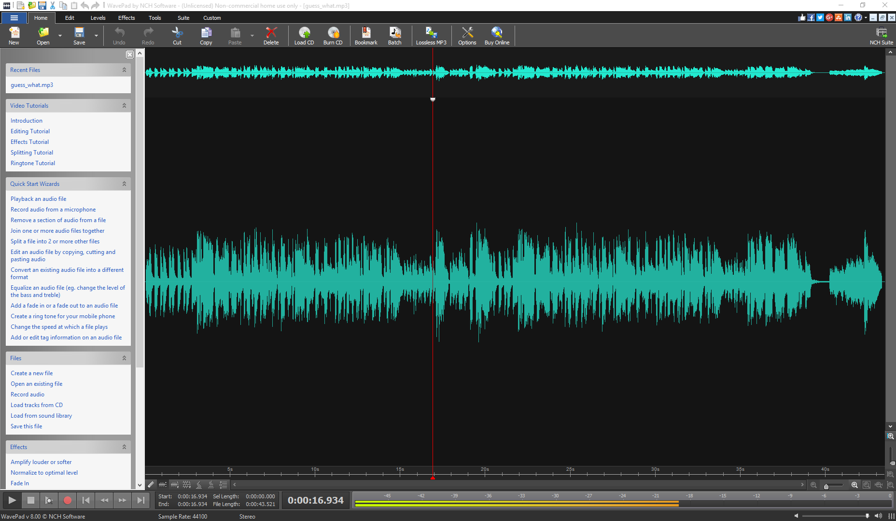The image size is (896, 521).
Task: Click the Load CD button
Action: [x=304, y=36]
